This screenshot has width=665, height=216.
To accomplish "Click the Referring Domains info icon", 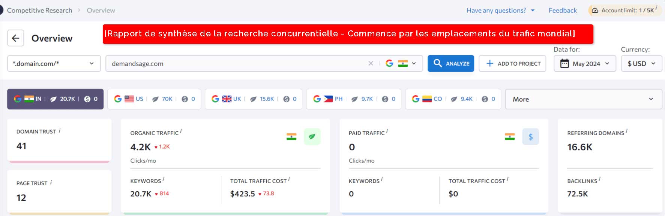I will [626, 131].
